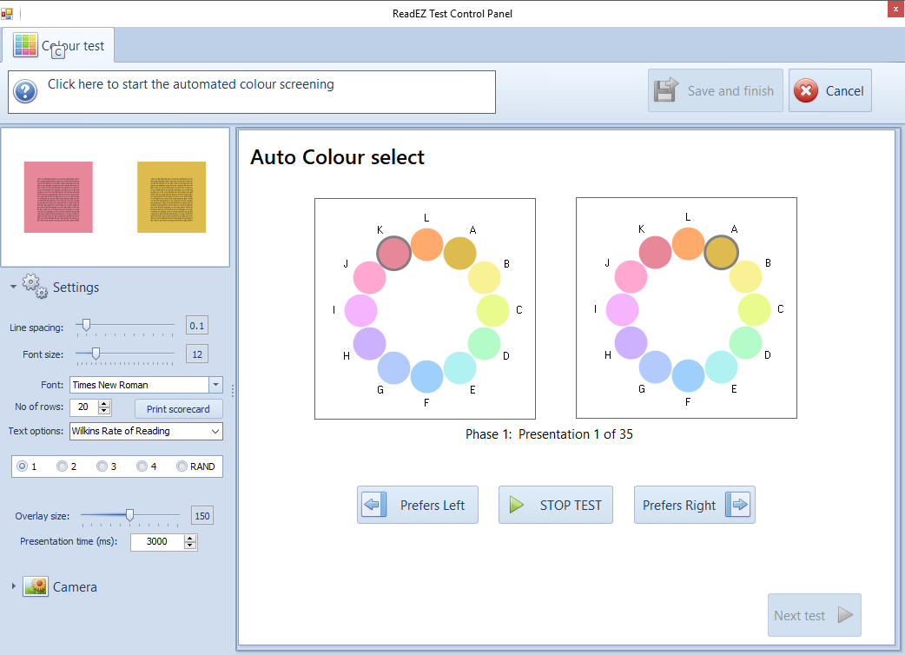
Task: Click the right arrow icon on Prefers Right
Action: click(x=737, y=505)
